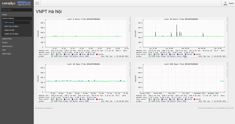Expand the Internet Sites section
Viewport: 235px width, 124px height.
[7, 39]
